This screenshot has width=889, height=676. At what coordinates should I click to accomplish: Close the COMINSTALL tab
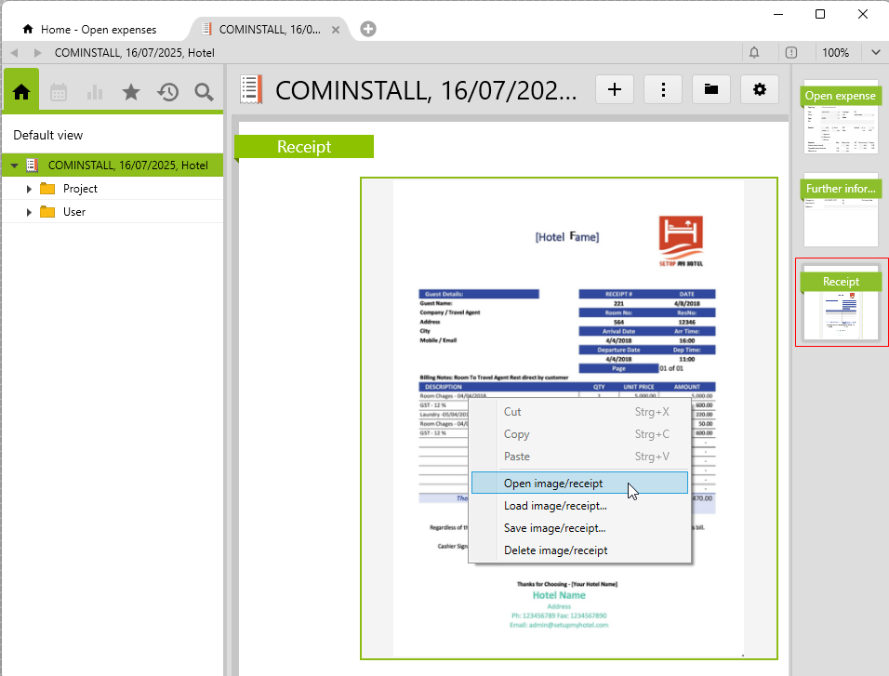coord(337,30)
